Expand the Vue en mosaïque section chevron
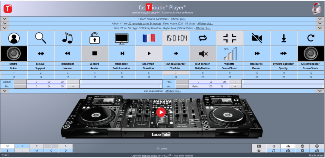 (x=4, y=91)
